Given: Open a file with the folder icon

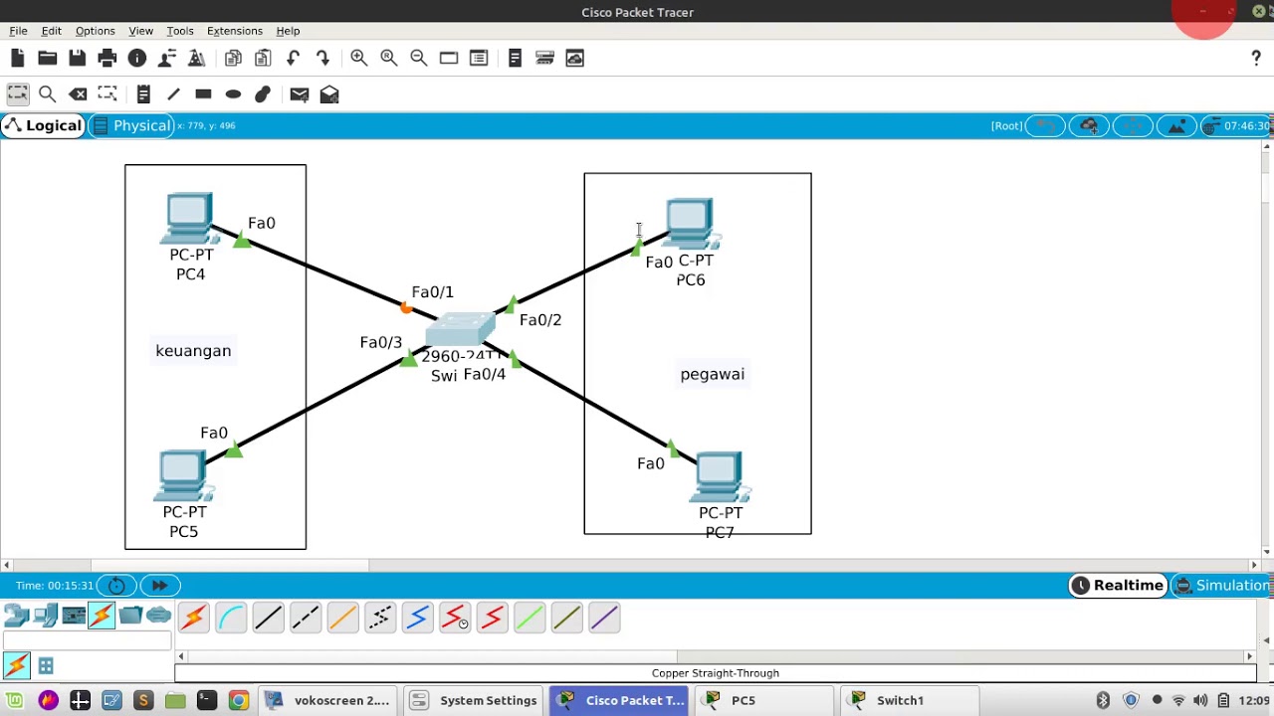Looking at the screenshot, I should coord(47,59).
